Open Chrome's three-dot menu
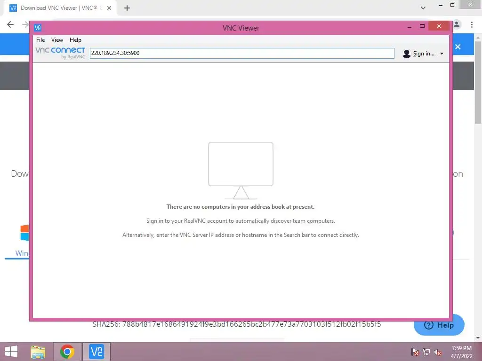The height and width of the screenshot is (361, 482). 472,24
